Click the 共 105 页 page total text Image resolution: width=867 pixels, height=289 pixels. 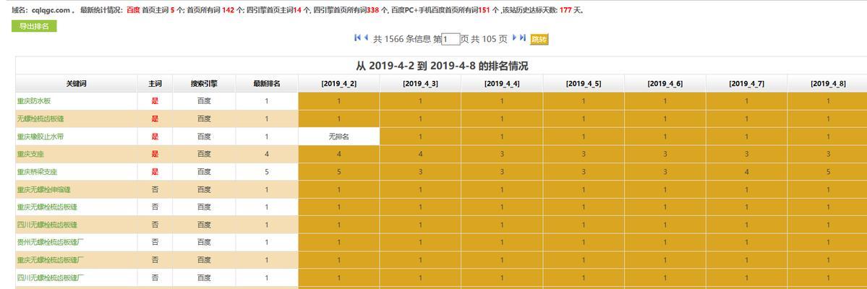[x=490, y=39]
